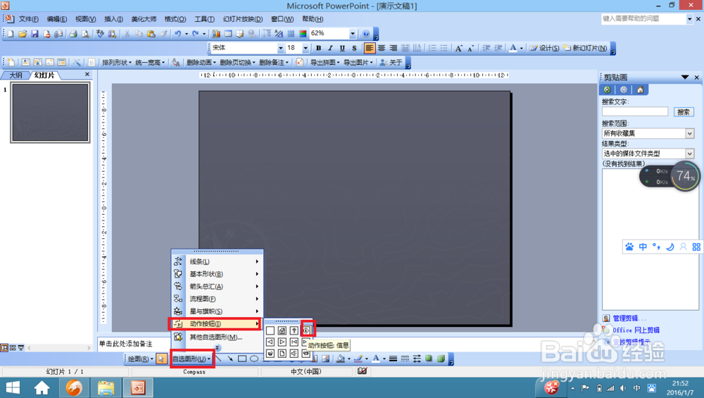The width and height of the screenshot is (704, 398).
Task: Open the Office 网上剪辑 link
Action: 636,330
